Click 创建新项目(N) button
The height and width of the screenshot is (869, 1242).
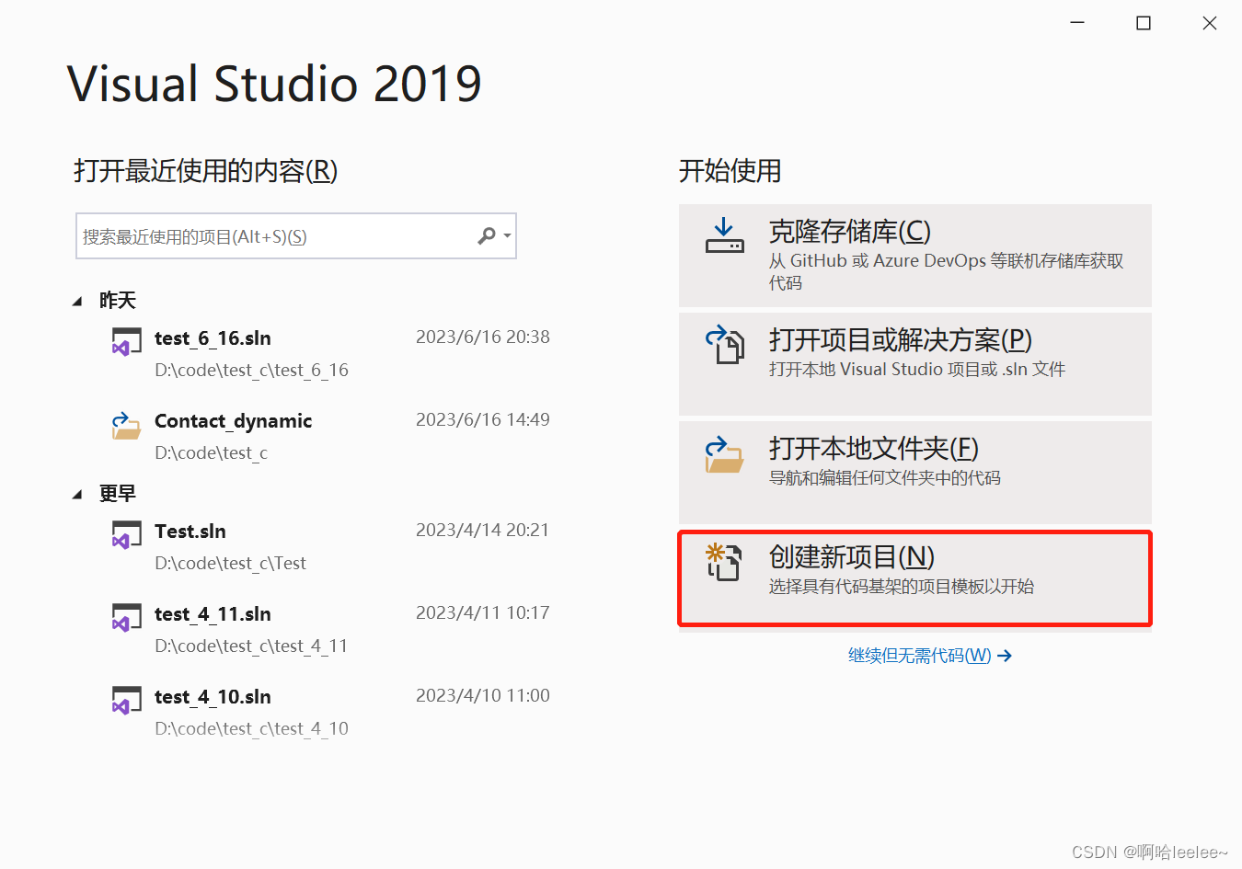tap(915, 579)
